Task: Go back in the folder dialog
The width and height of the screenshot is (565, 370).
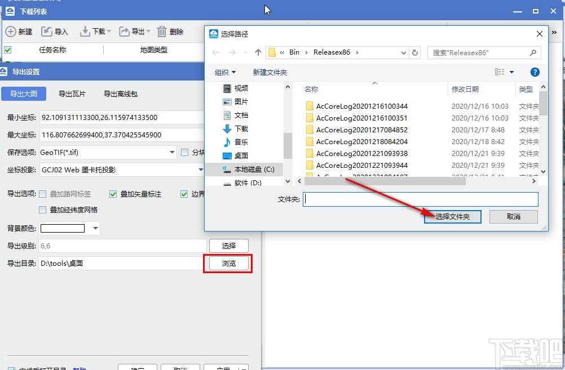Action: [215, 52]
